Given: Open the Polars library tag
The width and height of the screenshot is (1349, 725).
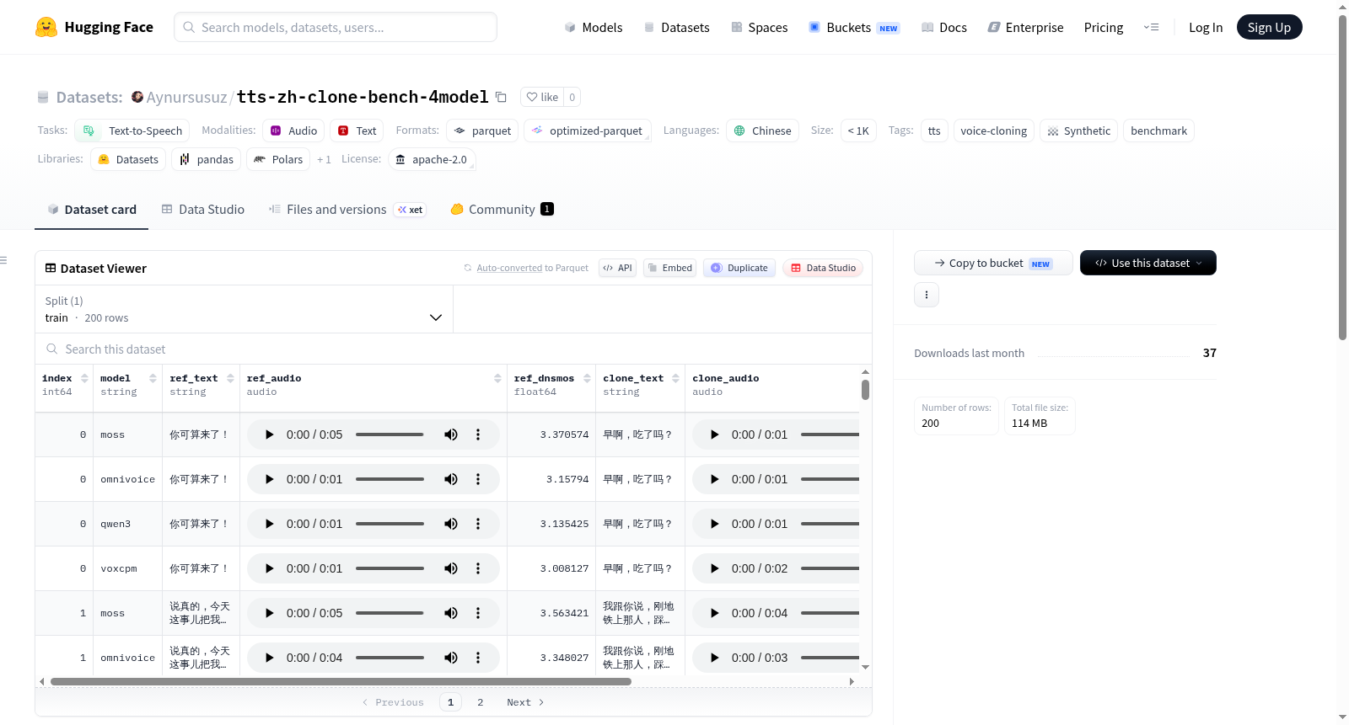Looking at the screenshot, I should (x=278, y=159).
